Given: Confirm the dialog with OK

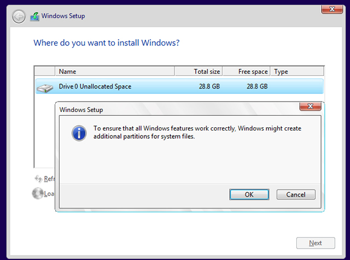Looking at the screenshot, I should click(x=249, y=194).
